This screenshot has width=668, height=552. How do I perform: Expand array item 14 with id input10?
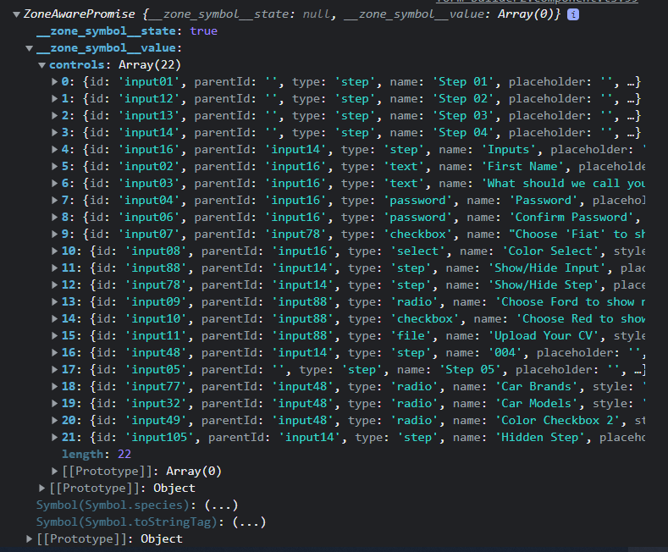54,318
